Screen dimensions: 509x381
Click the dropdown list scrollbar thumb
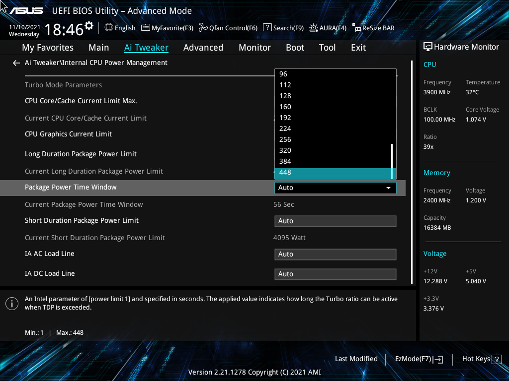[x=392, y=161]
